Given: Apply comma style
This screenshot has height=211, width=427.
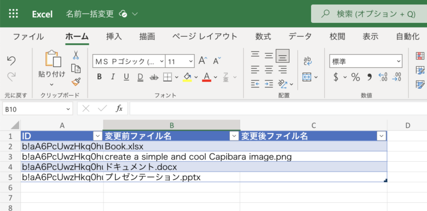Looking at the screenshot, I should (x=370, y=78).
